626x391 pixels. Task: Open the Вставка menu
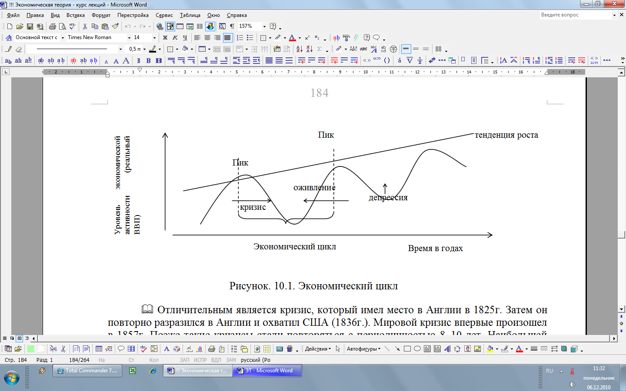click(x=76, y=15)
